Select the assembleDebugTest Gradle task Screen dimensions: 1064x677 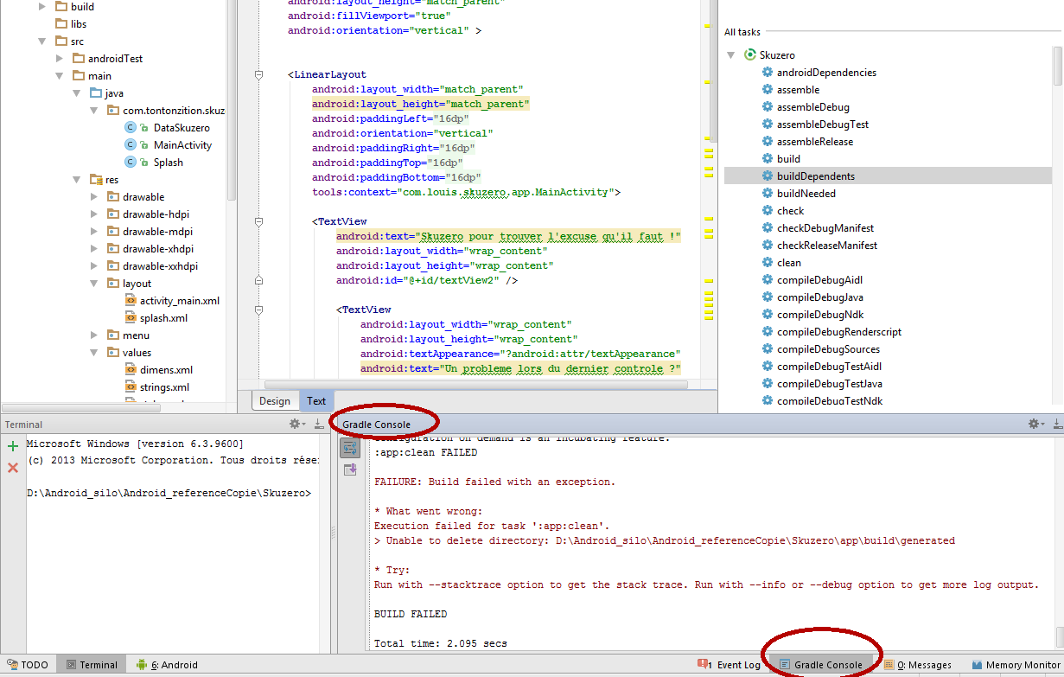[822, 125]
